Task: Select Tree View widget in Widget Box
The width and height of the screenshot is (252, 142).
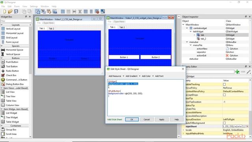Action: click(11, 96)
